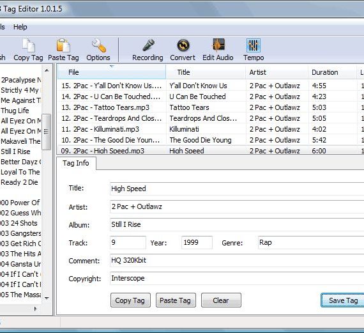The height and width of the screenshot is (333, 364).
Task: Select the Ready 2 Die folder
Action: pos(19,182)
